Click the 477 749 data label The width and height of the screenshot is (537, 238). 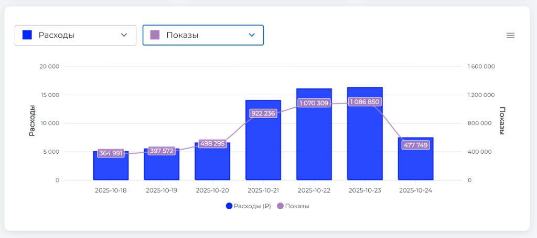[415, 145]
